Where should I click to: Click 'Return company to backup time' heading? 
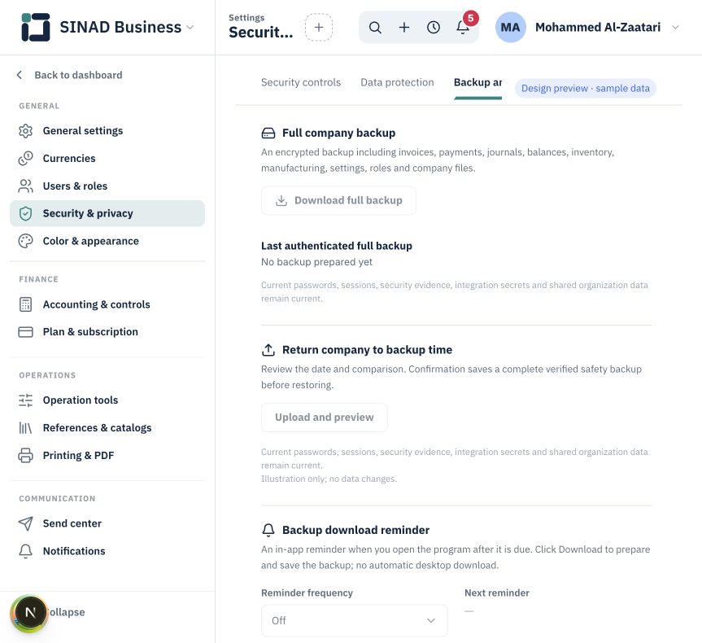click(367, 350)
